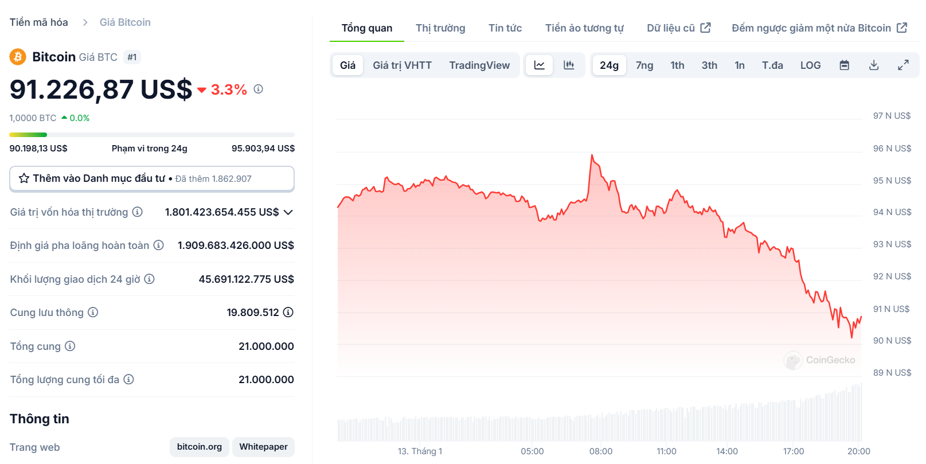The width and height of the screenshot is (926, 464).
Task: Click the 90.198,13 US$ low value
Action: (x=38, y=149)
